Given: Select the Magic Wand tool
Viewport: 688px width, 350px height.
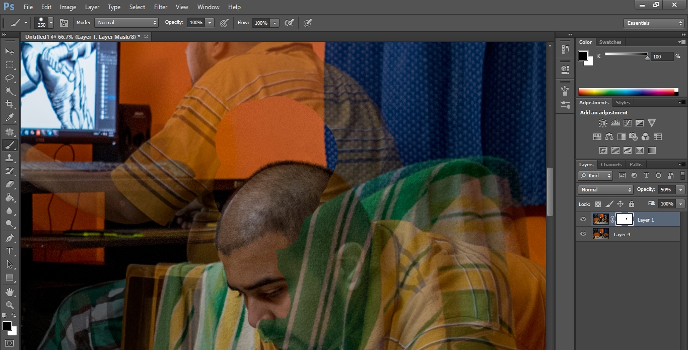Looking at the screenshot, I should [10, 91].
